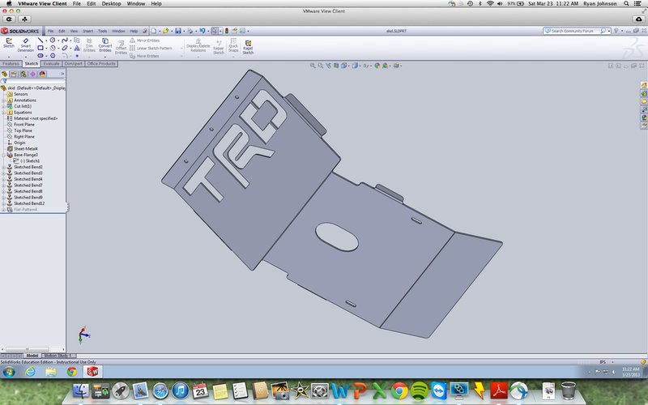Select Flat-Pattern4 in feature tree
648x405 pixels.
[x=25, y=210]
